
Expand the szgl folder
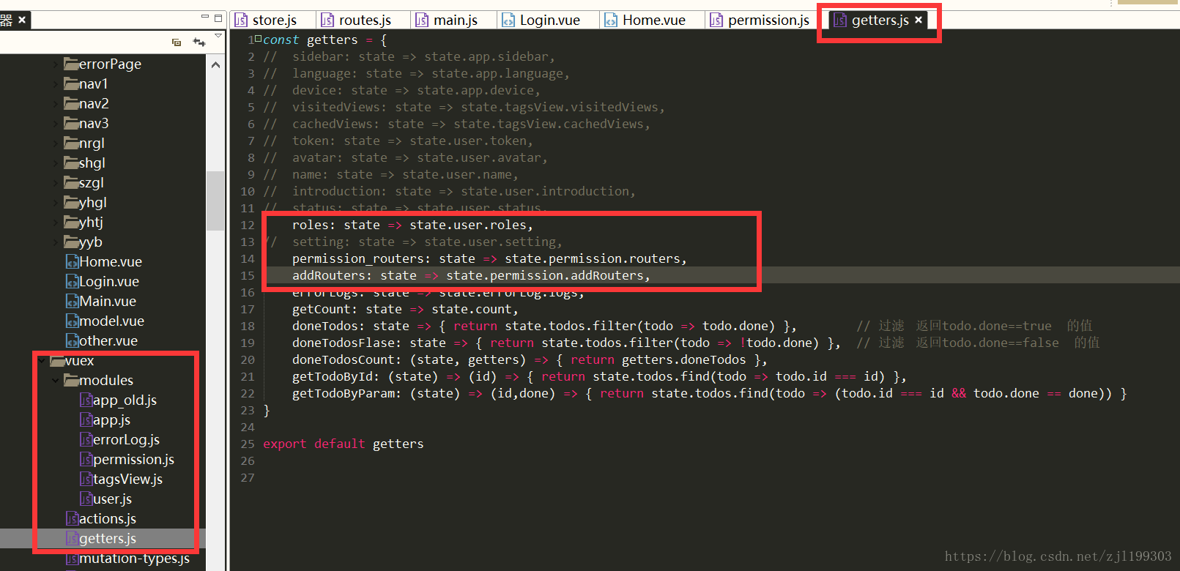pyautogui.click(x=56, y=182)
